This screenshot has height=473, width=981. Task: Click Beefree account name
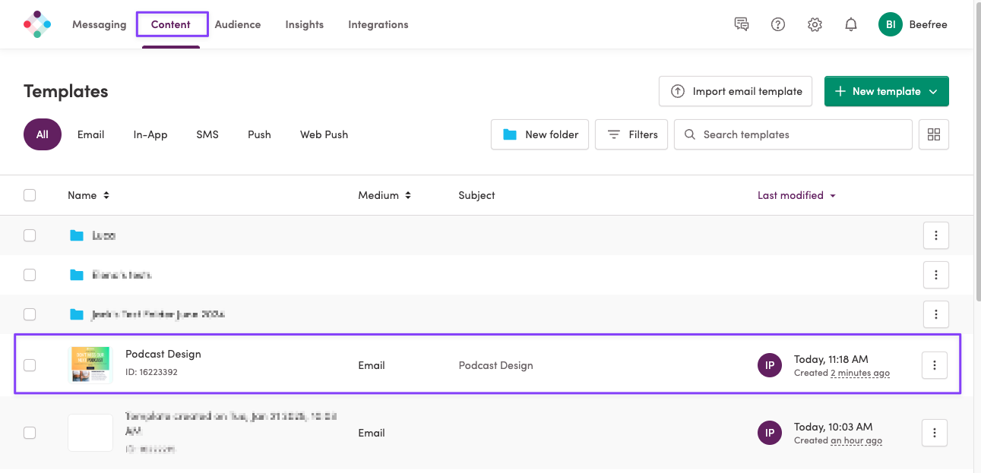pyautogui.click(x=928, y=24)
